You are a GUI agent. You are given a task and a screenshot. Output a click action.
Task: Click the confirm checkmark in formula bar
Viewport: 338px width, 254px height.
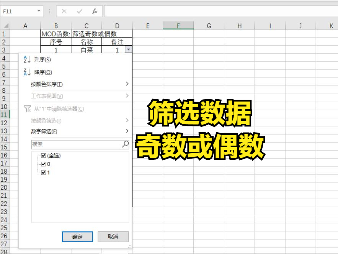coord(79,11)
